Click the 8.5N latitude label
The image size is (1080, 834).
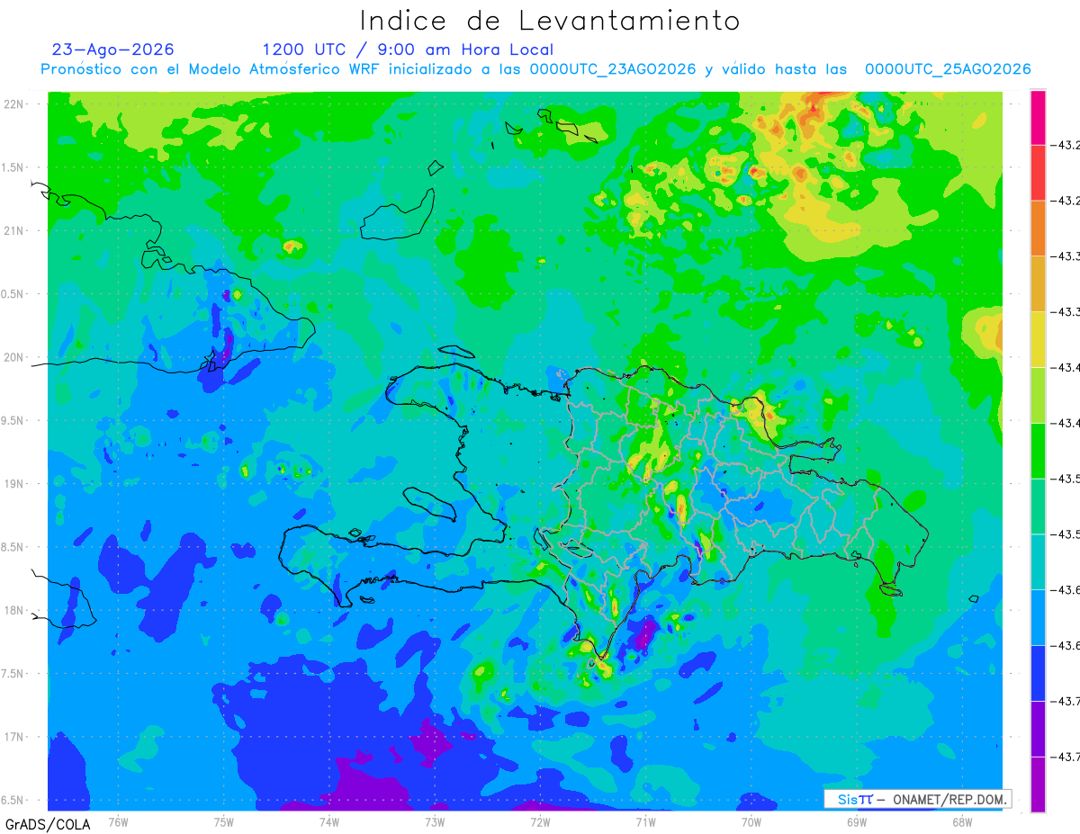point(13,547)
